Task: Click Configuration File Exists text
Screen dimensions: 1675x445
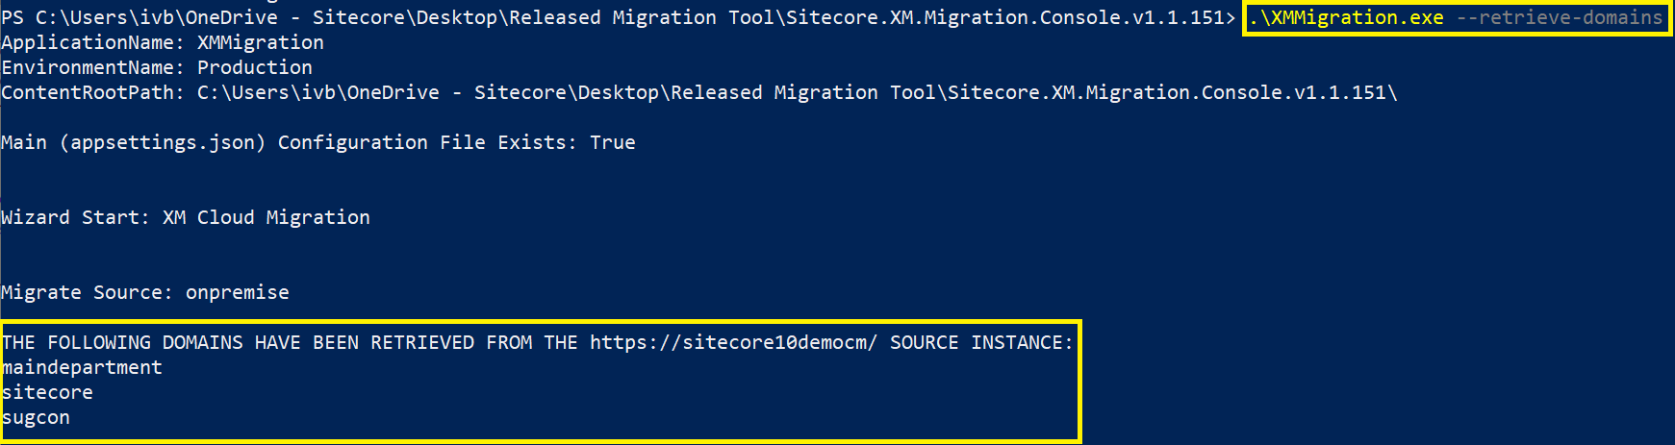Action: 427,143
